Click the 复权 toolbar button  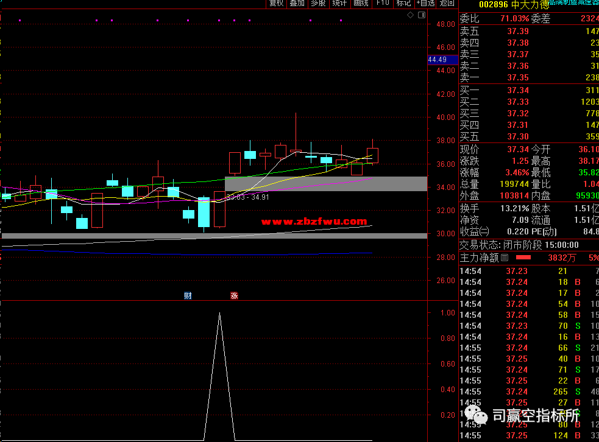point(276,3)
